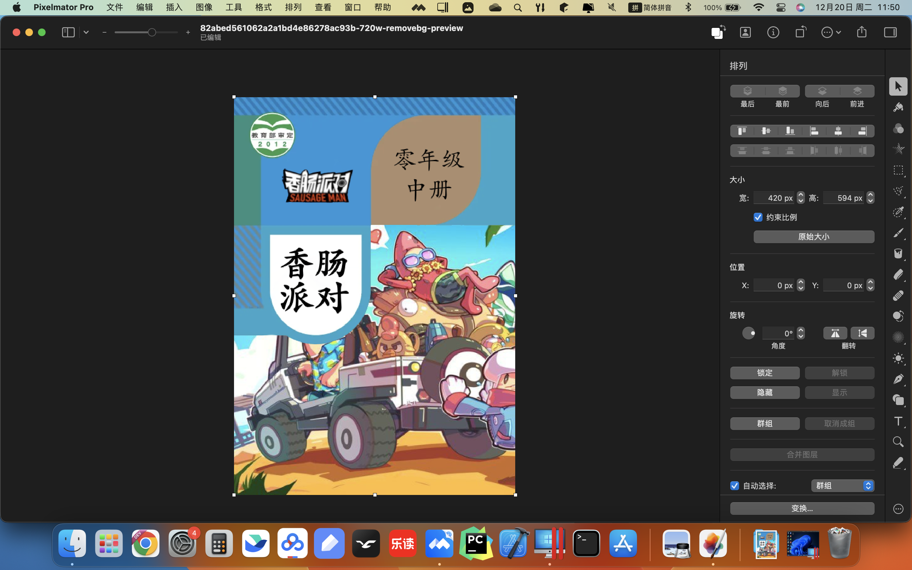Toggle the right sidebar panel icon
The height and width of the screenshot is (570, 912).
(x=890, y=32)
